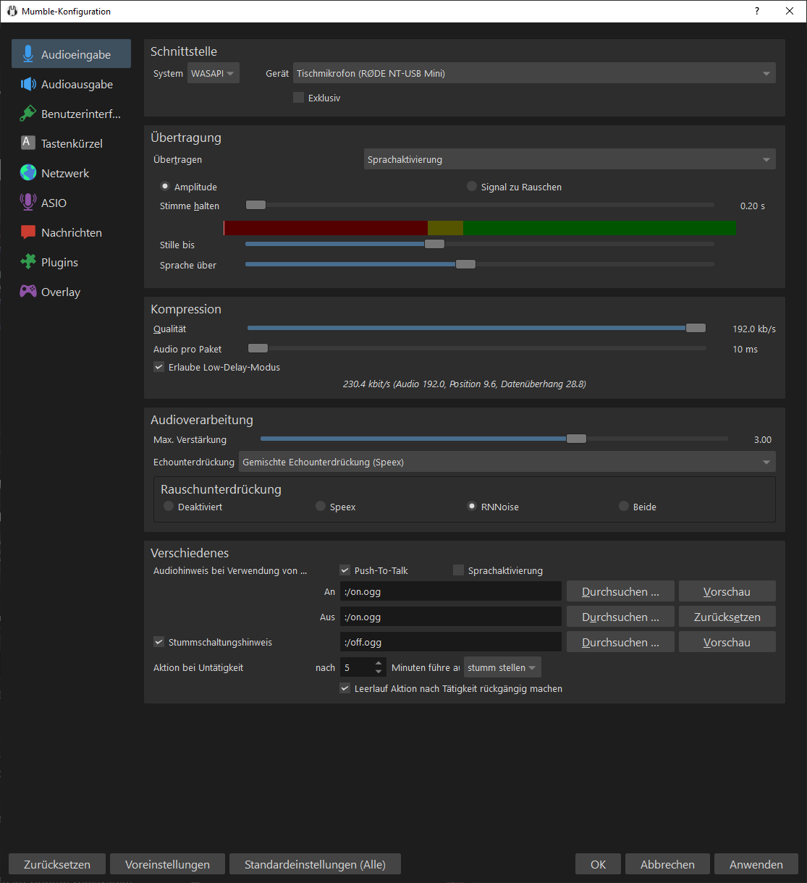The image size is (807, 883).
Task: Click the Mumble icon in title bar
Action: point(12,12)
